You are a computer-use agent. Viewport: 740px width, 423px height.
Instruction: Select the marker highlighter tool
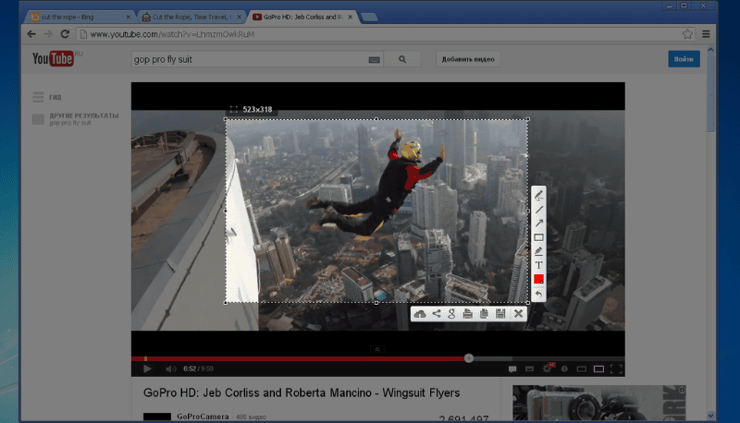(x=538, y=251)
